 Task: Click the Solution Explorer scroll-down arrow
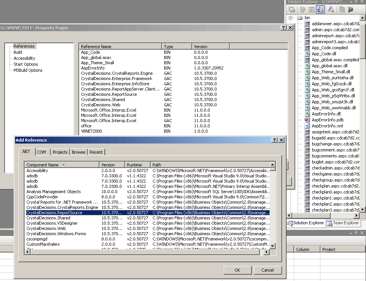pos(362,210)
